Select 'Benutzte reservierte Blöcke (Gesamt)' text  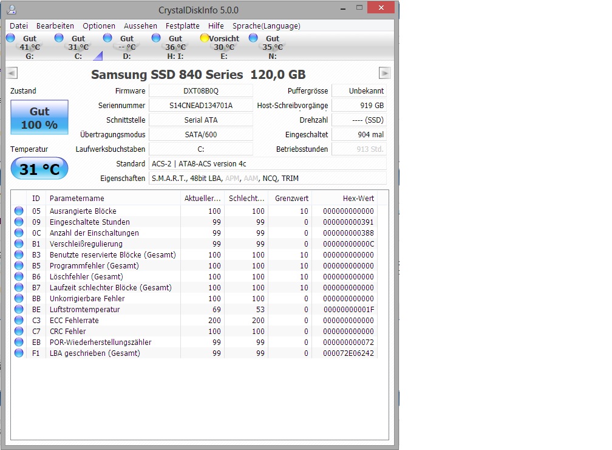click(112, 254)
